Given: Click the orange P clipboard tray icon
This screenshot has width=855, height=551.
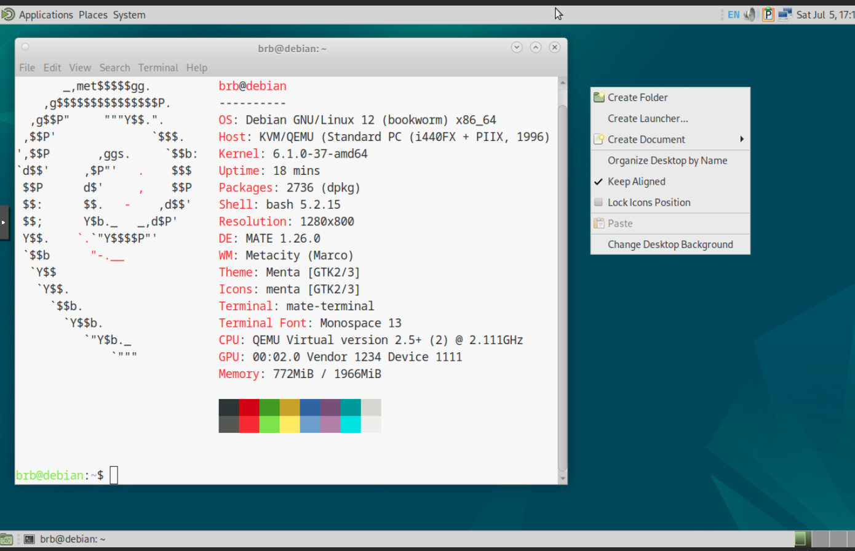Looking at the screenshot, I should click(768, 15).
